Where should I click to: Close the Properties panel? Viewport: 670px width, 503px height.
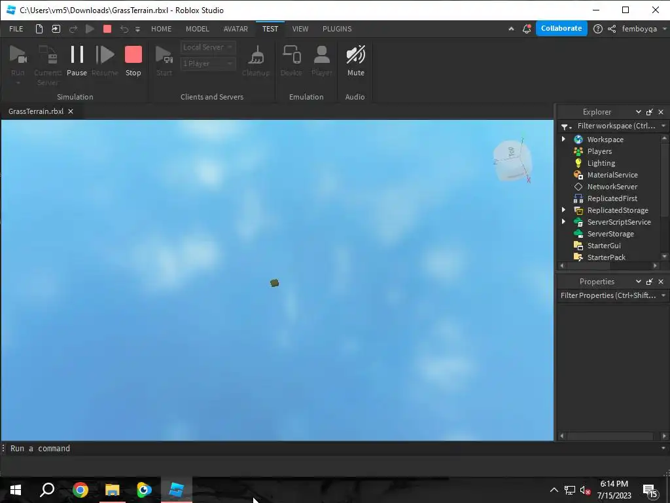[x=661, y=282]
